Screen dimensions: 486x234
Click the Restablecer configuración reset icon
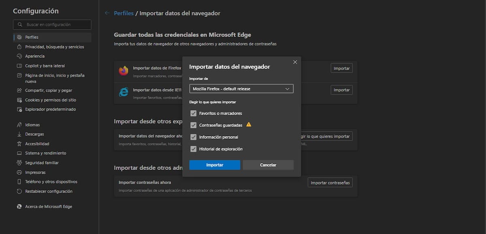tap(19, 191)
